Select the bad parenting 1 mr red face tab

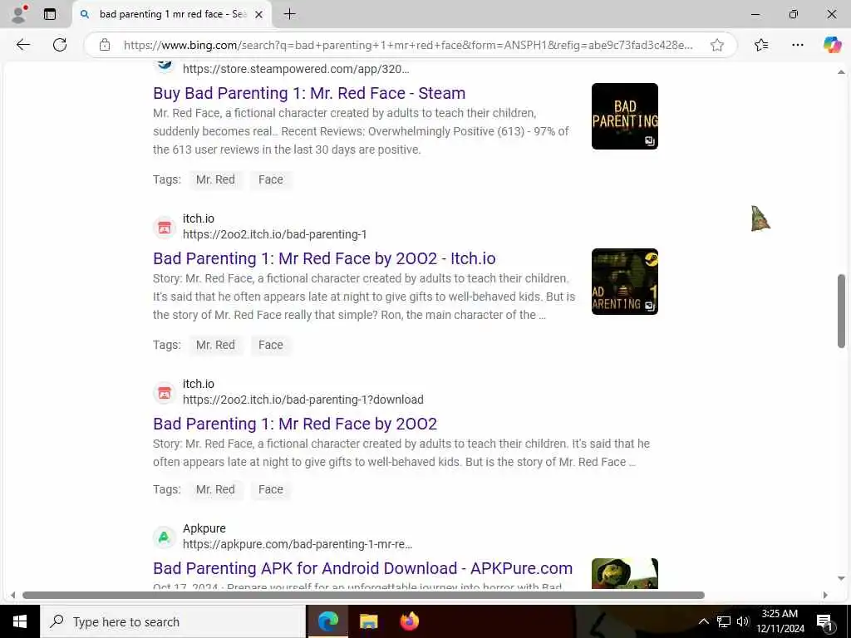point(173,14)
